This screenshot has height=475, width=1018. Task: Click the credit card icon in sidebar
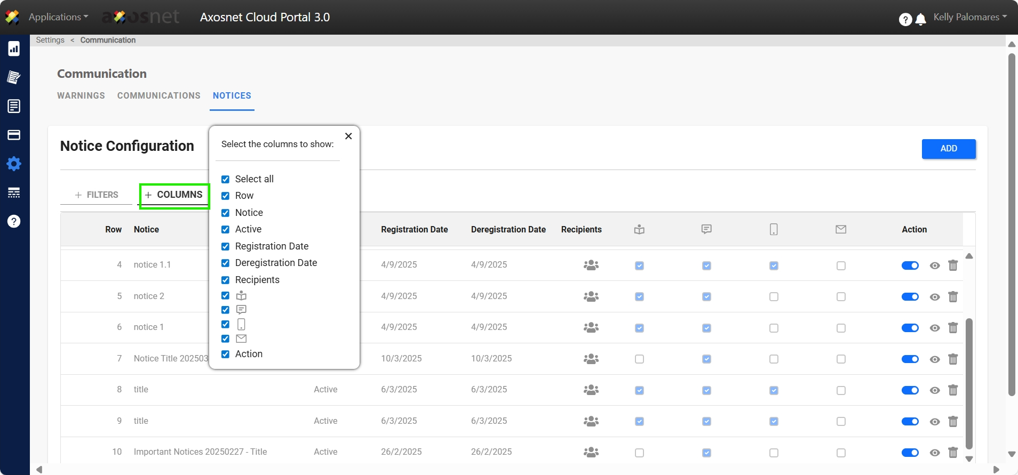pyautogui.click(x=14, y=135)
